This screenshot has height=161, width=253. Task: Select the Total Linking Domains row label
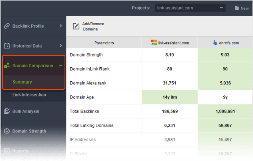tap(91, 125)
